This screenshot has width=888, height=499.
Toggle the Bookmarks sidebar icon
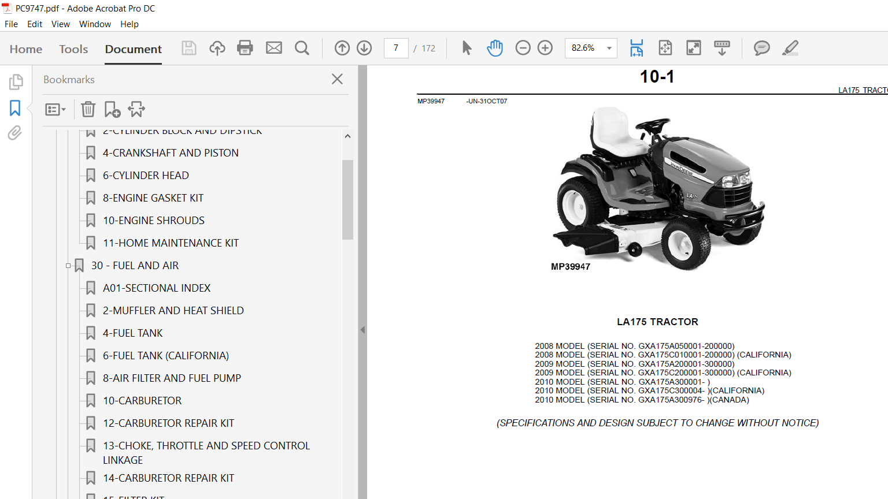point(15,108)
